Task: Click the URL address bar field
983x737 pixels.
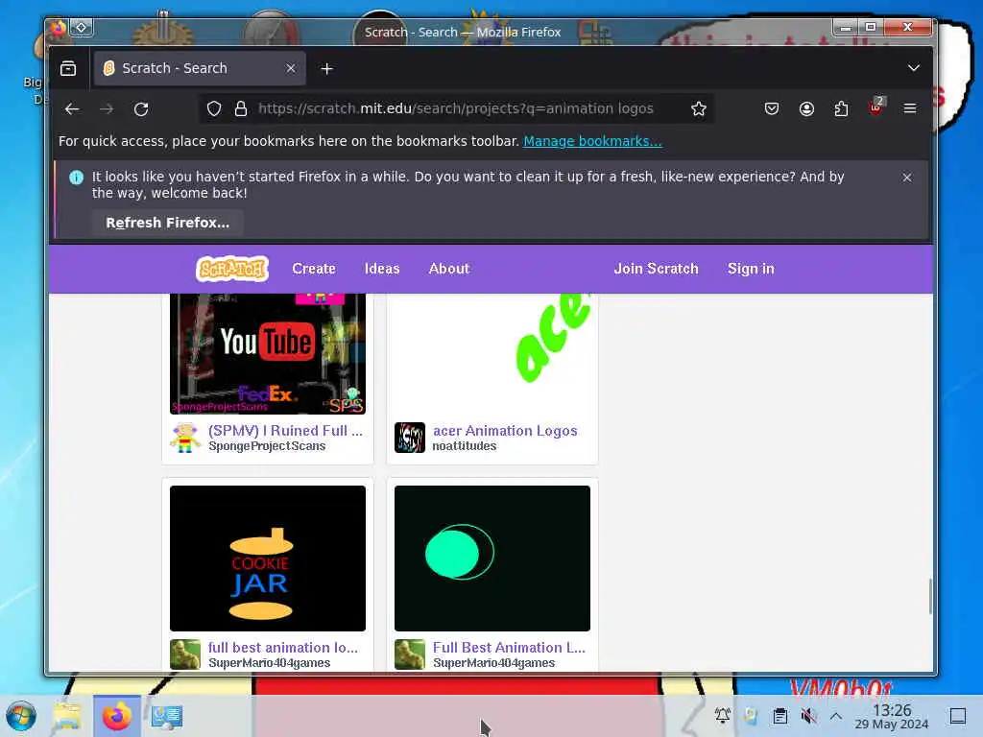Action: [456, 108]
